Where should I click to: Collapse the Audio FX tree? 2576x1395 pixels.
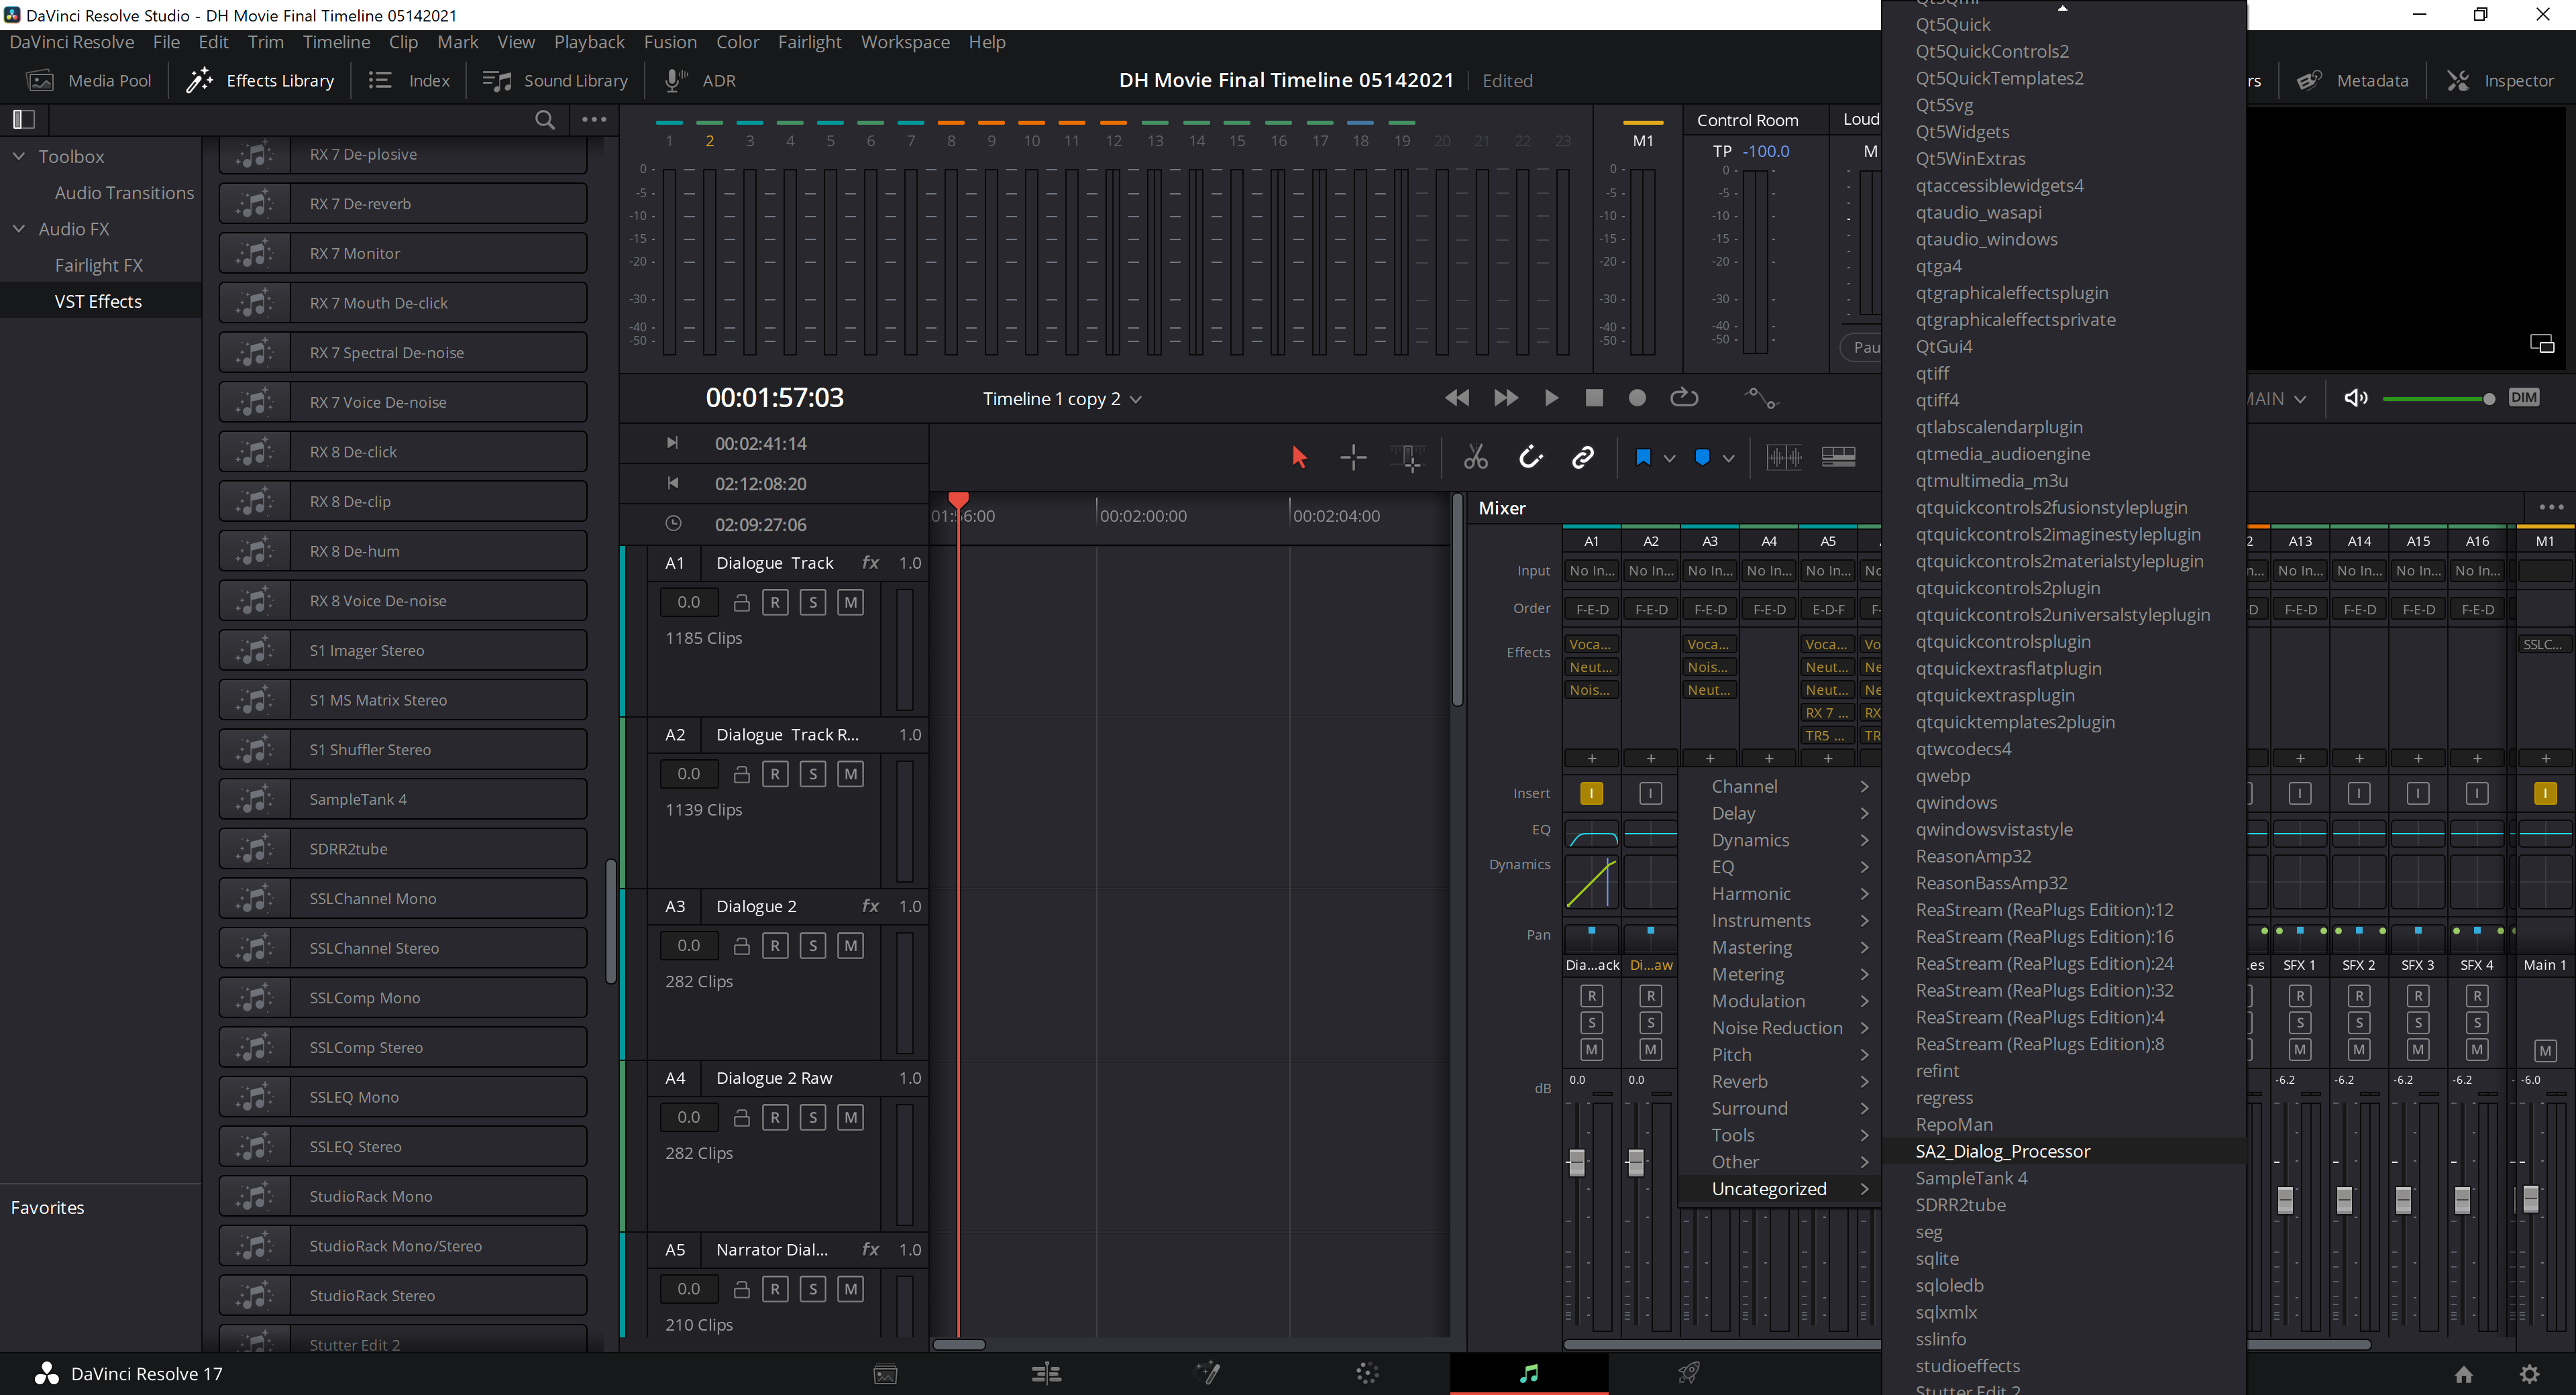[19, 229]
